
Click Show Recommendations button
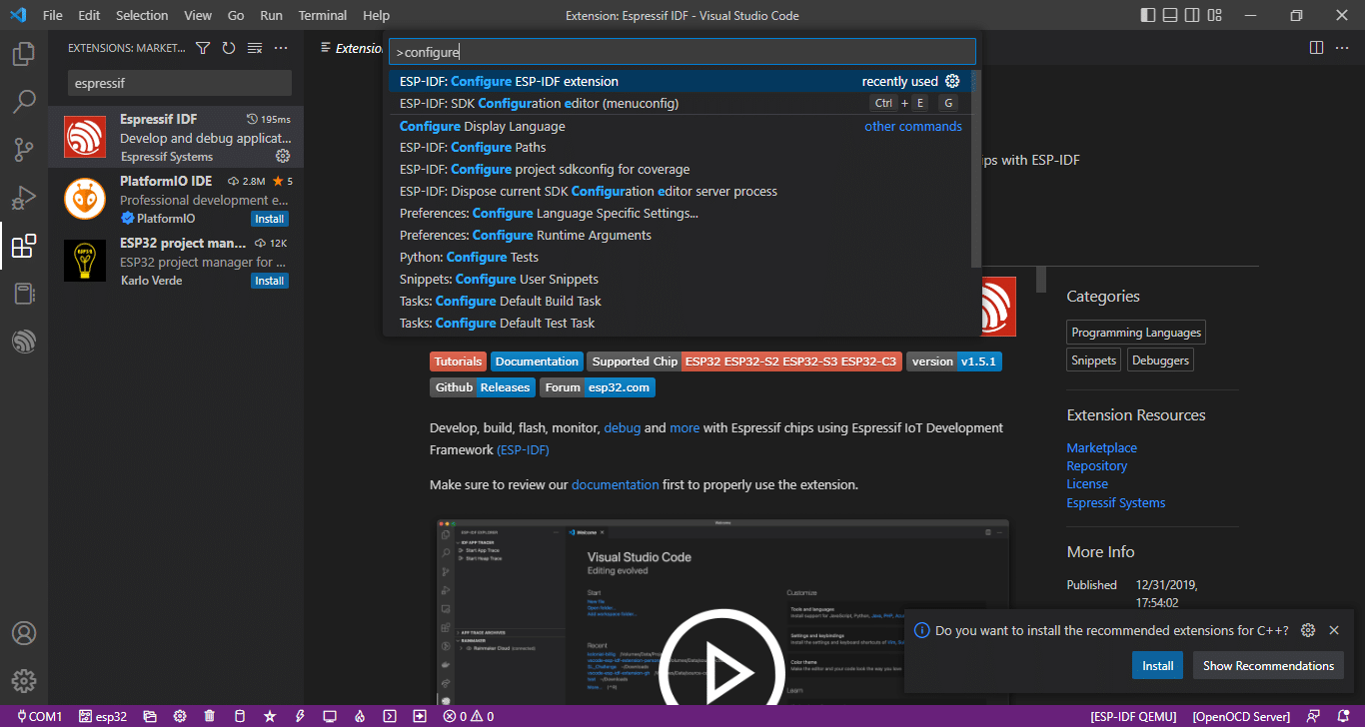pos(1268,665)
